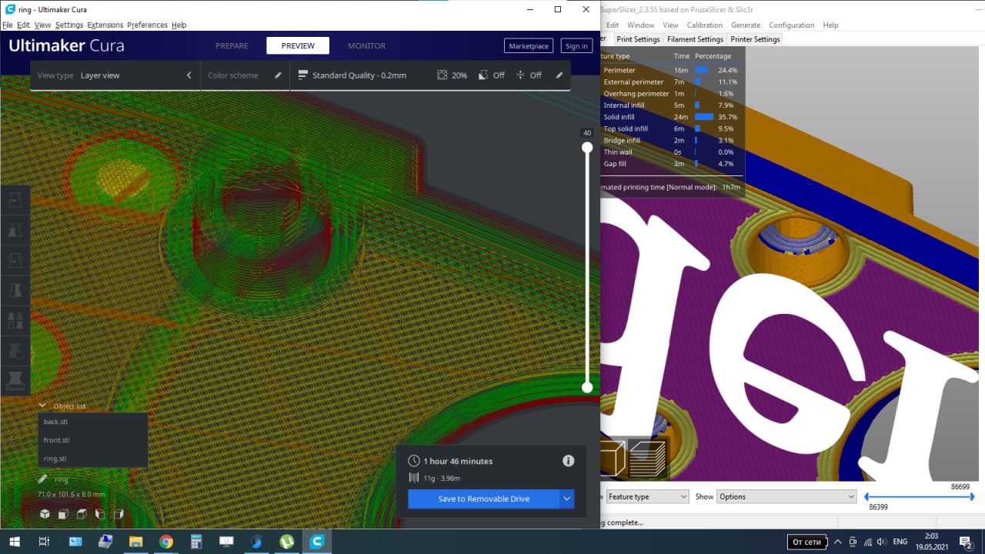Image resolution: width=985 pixels, height=554 pixels.
Task: Collapse the Object list chevron
Action: (x=42, y=405)
